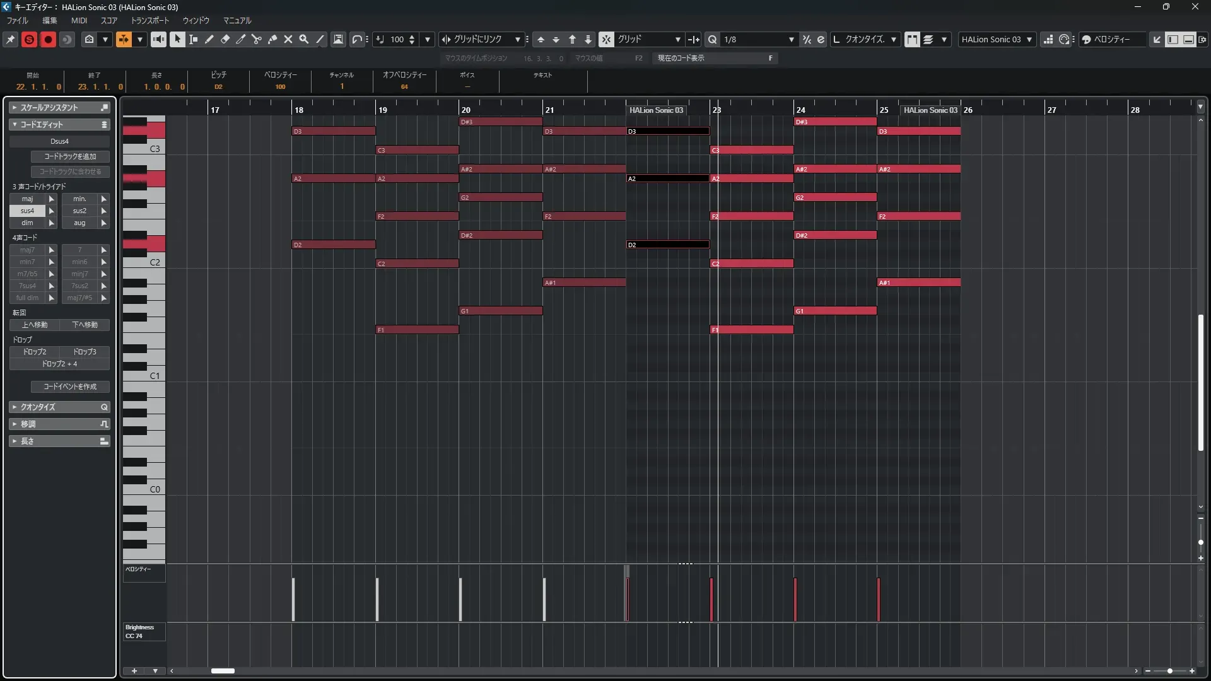Click the D2 note at bar 22

tap(667, 245)
